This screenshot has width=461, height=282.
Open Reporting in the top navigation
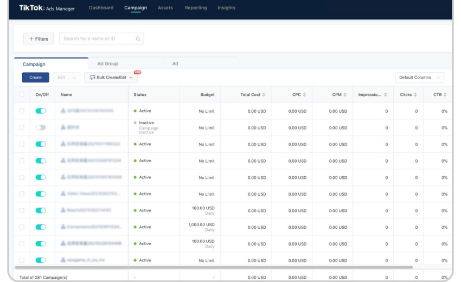coord(195,8)
